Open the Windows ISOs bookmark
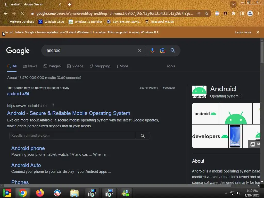Viewport: 264px width, 198px height. click(52, 22)
